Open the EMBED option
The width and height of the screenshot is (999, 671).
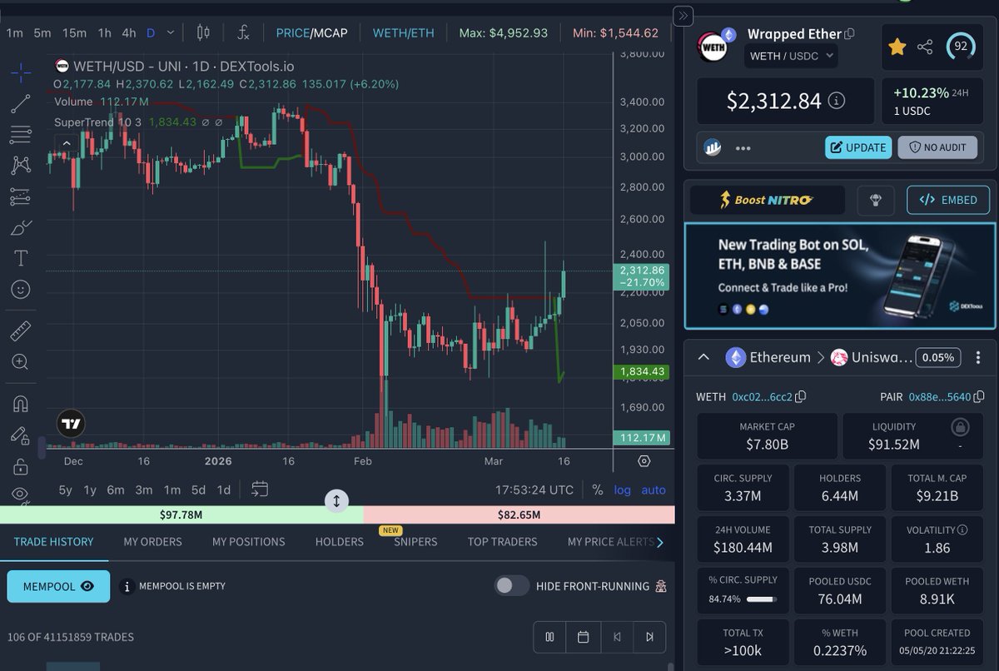point(947,200)
